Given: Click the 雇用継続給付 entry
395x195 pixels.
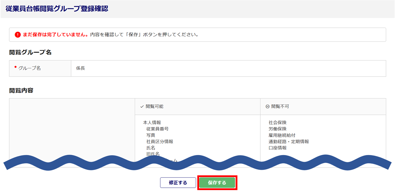Looking at the screenshot, I should 282,135.
